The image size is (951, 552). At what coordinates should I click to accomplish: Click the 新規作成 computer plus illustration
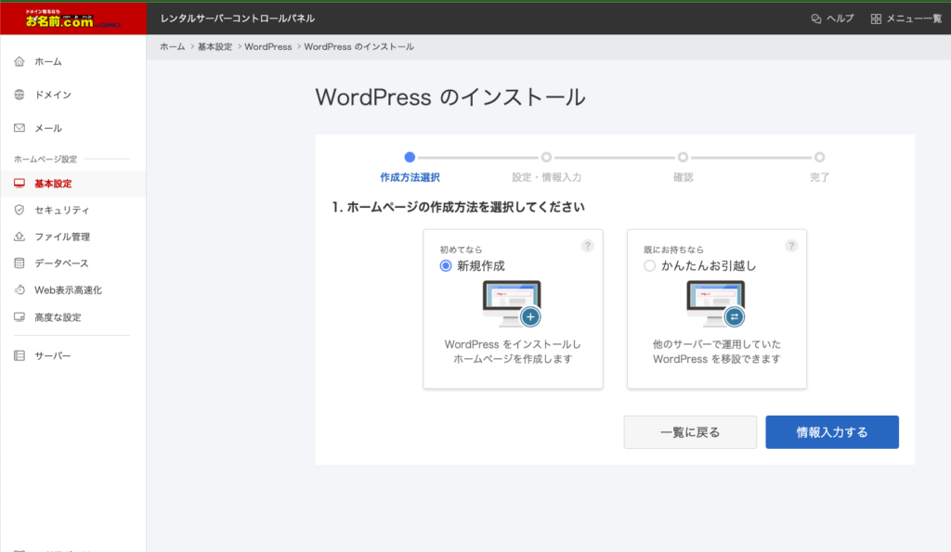(x=513, y=303)
